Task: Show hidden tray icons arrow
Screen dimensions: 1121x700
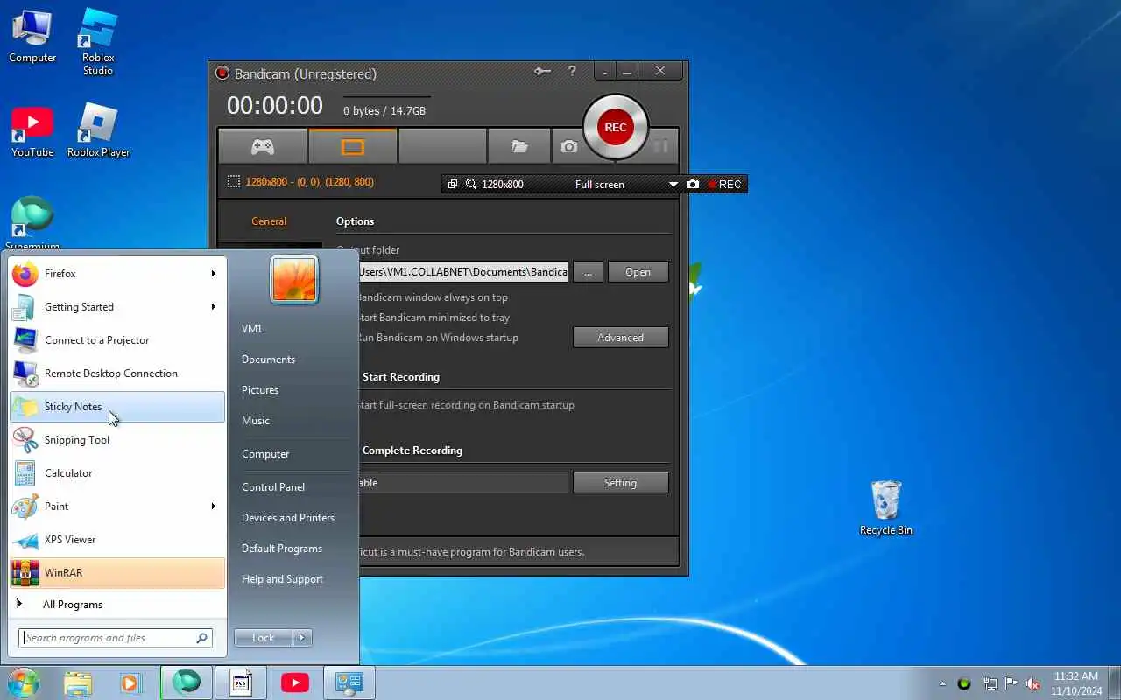Action: (x=942, y=683)
